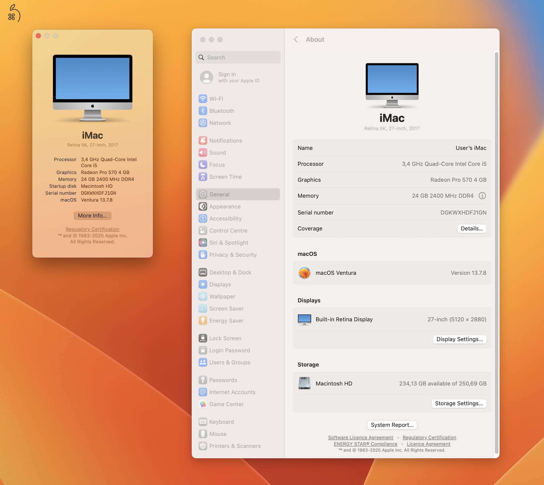The height and width of the screenshot is (485, 544).
Task: Open Display Settings button
Action: pos(460,339)
